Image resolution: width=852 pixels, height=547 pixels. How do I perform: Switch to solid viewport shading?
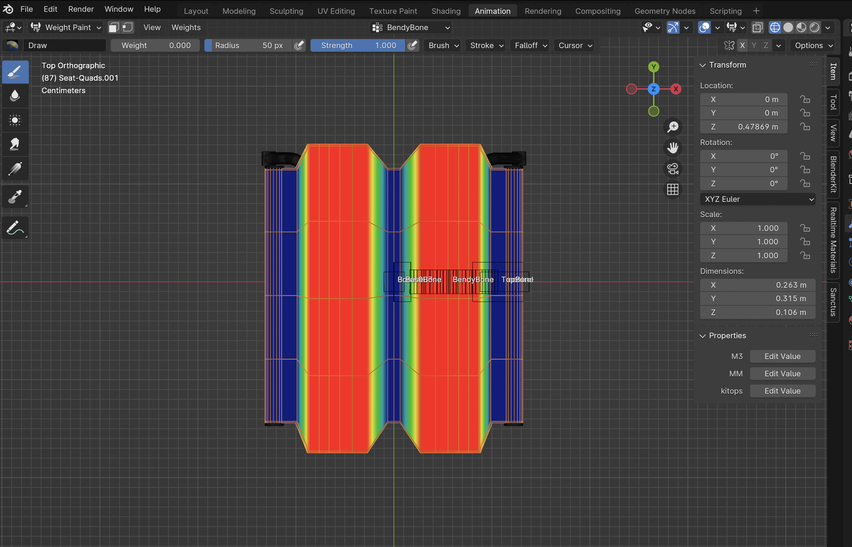tap(788, 27)
